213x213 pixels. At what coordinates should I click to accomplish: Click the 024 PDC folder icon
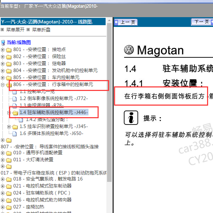9,193
